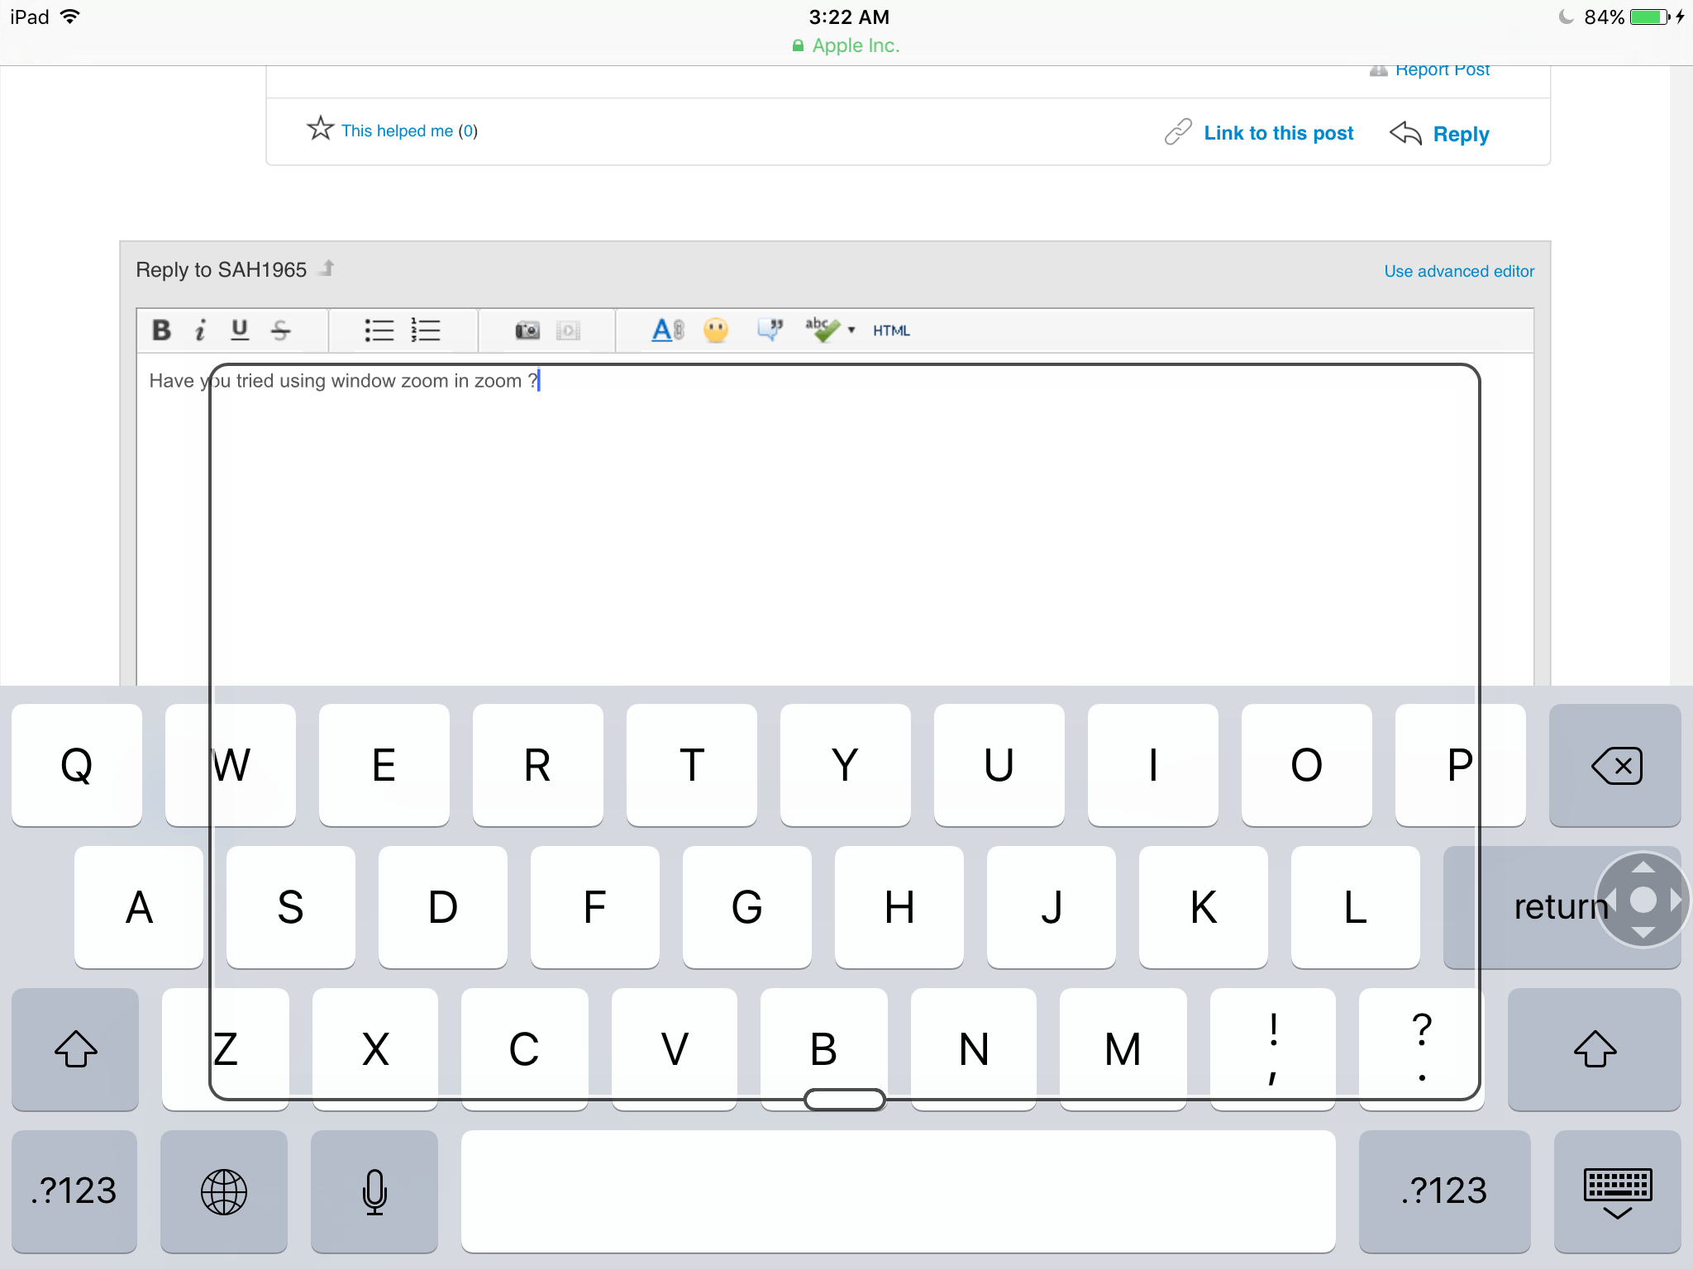The width and height of the screenshot is (1693, 1269).
Task: Toggle underline formatting button
Action: [240, 330]
